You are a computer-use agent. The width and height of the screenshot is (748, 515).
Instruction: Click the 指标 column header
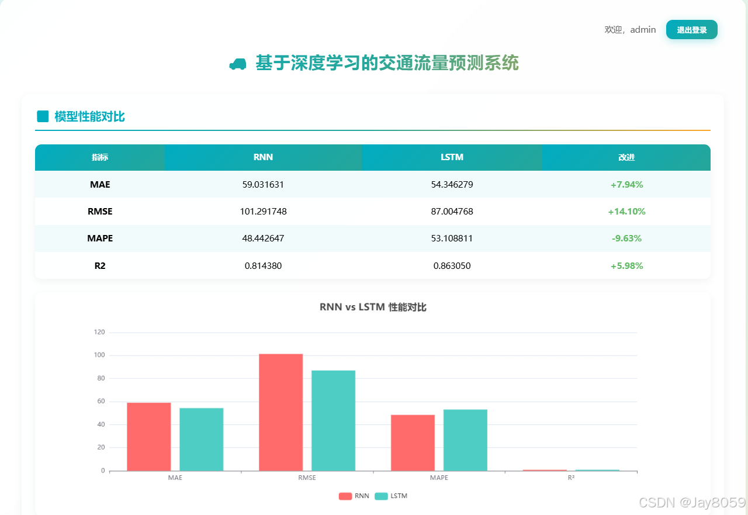100,157
